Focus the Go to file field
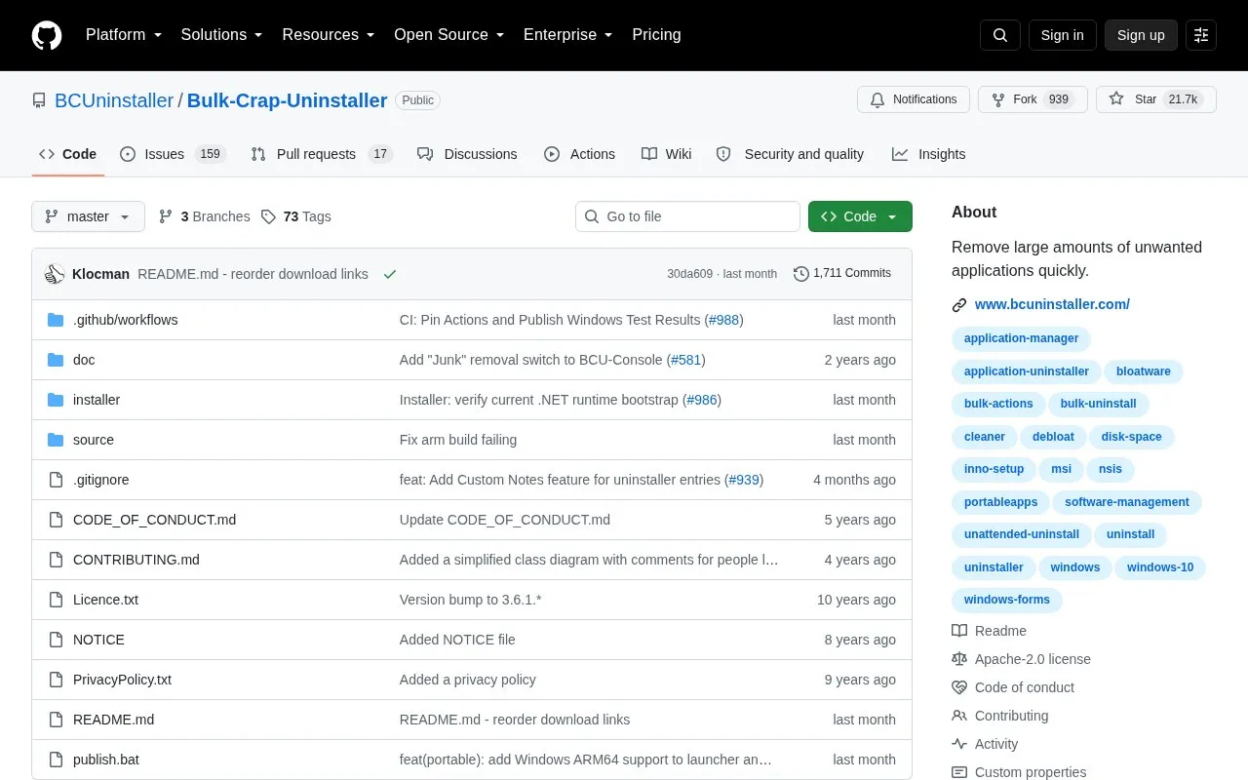This screenshot has width=1248, height=780. tap(687, 216)
